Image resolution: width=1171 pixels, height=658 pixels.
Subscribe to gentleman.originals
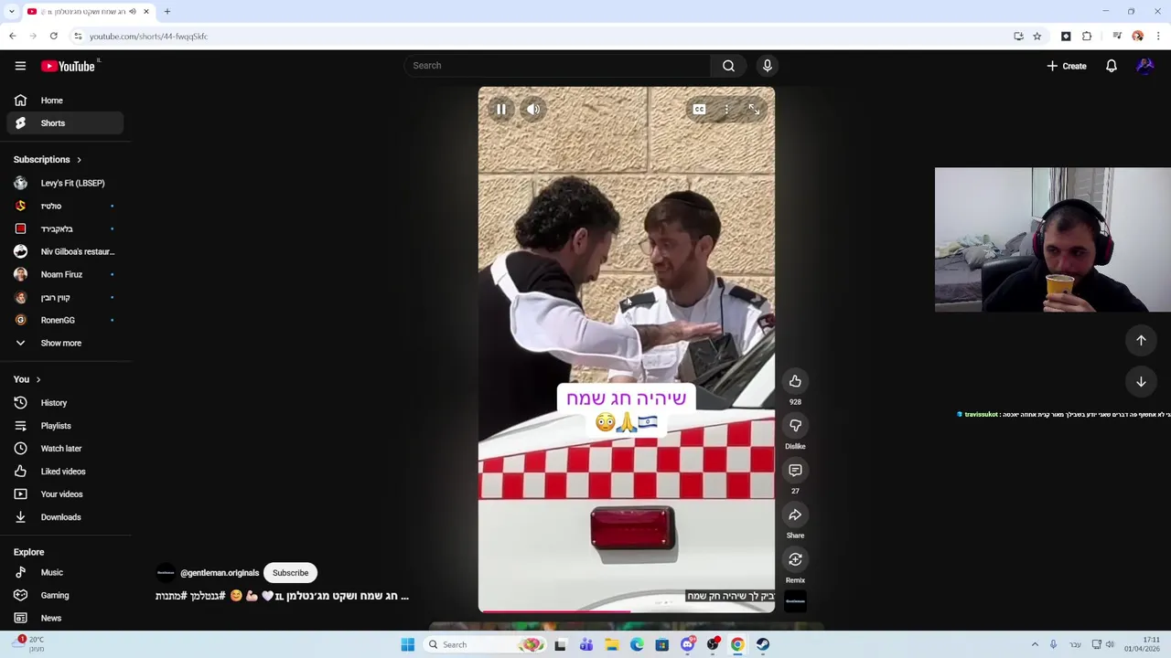(290, 573)
